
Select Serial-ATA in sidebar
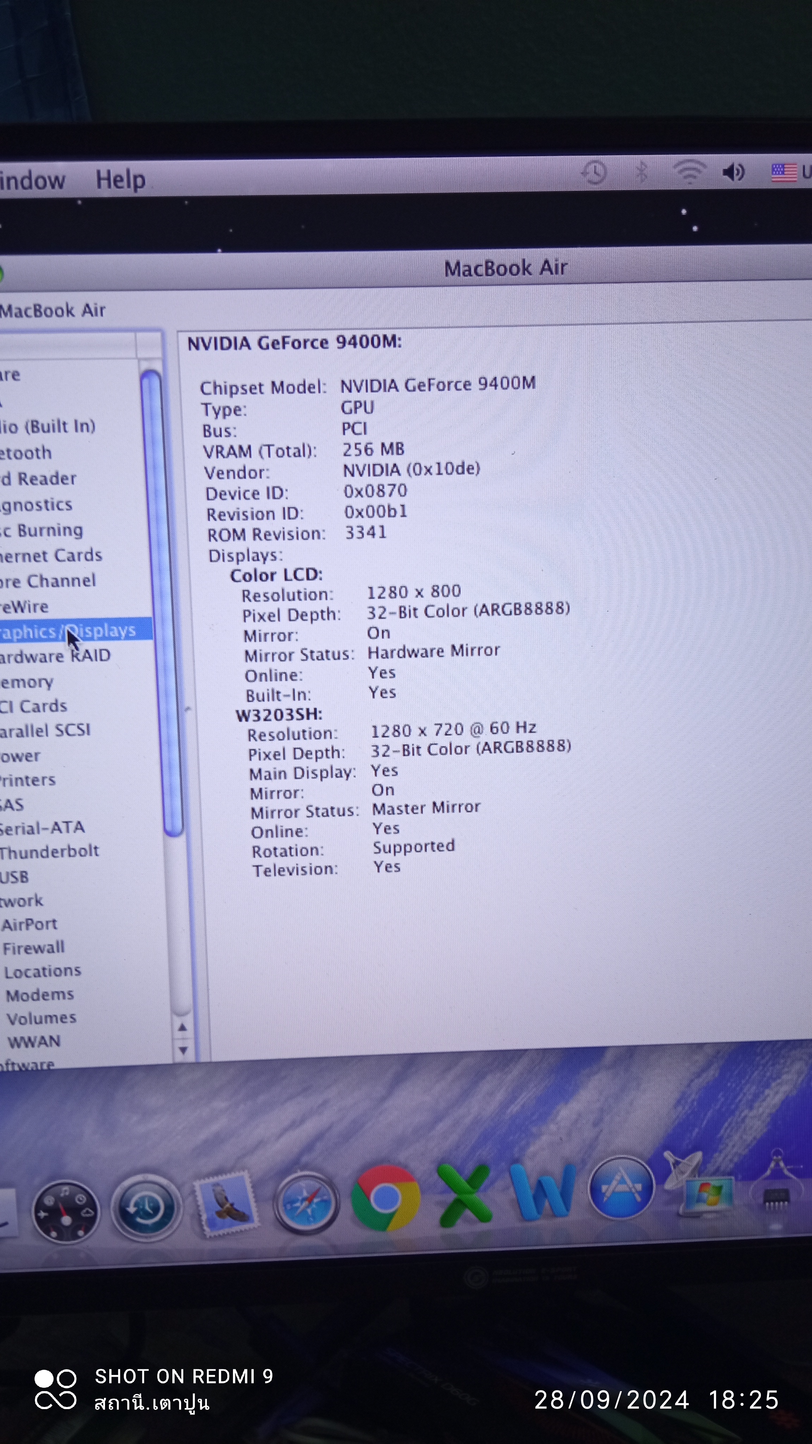coord(43,828)
